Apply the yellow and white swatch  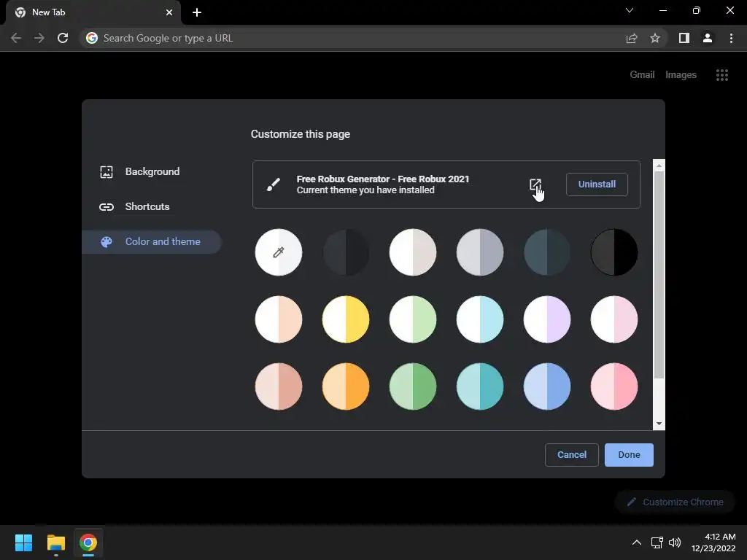tap(346, 319)
